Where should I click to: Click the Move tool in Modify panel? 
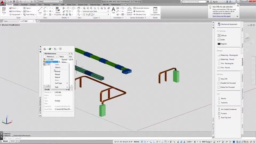coord(64,8)
